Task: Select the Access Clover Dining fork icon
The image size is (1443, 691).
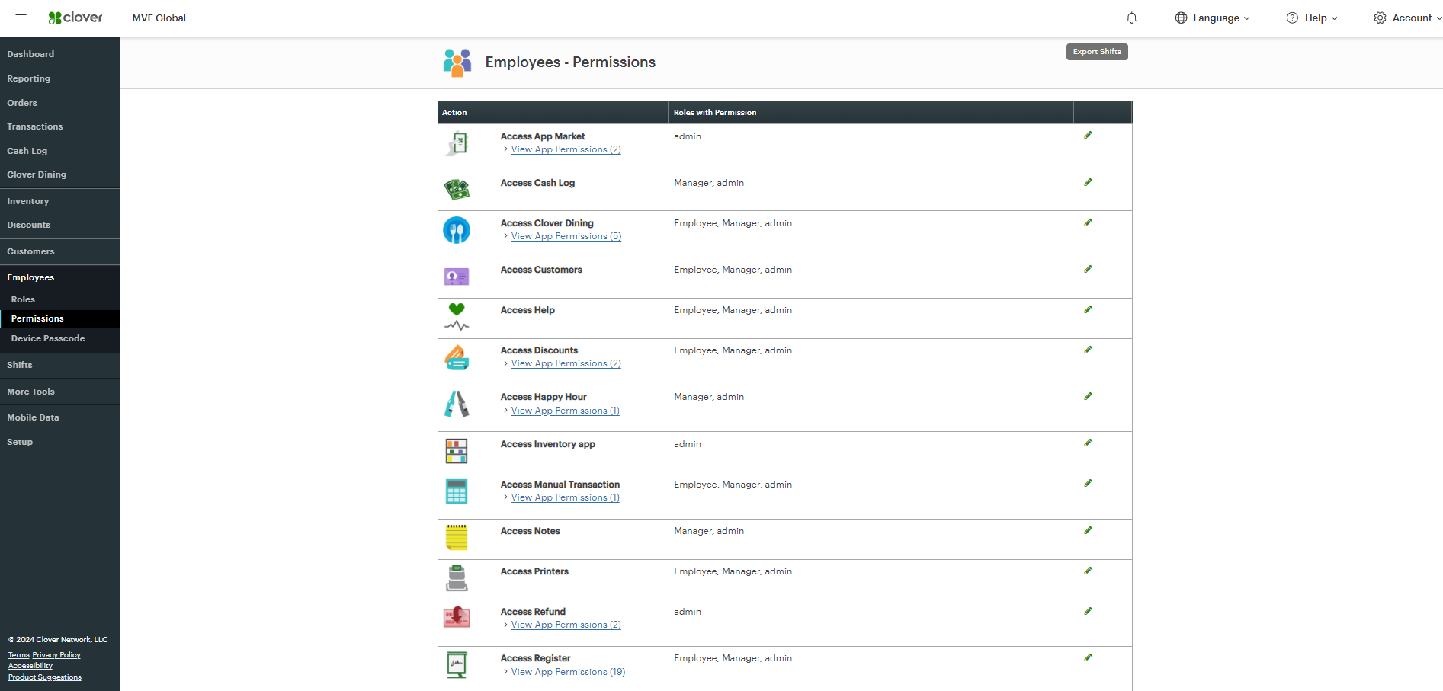Action: tap(457, 229)
